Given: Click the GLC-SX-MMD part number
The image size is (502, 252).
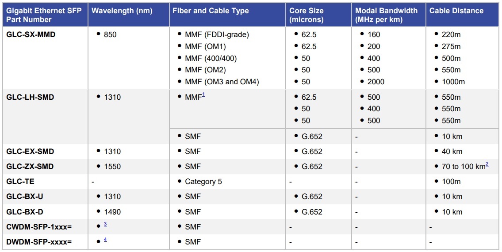Looking at the screenshot, I should pos(31,34).
